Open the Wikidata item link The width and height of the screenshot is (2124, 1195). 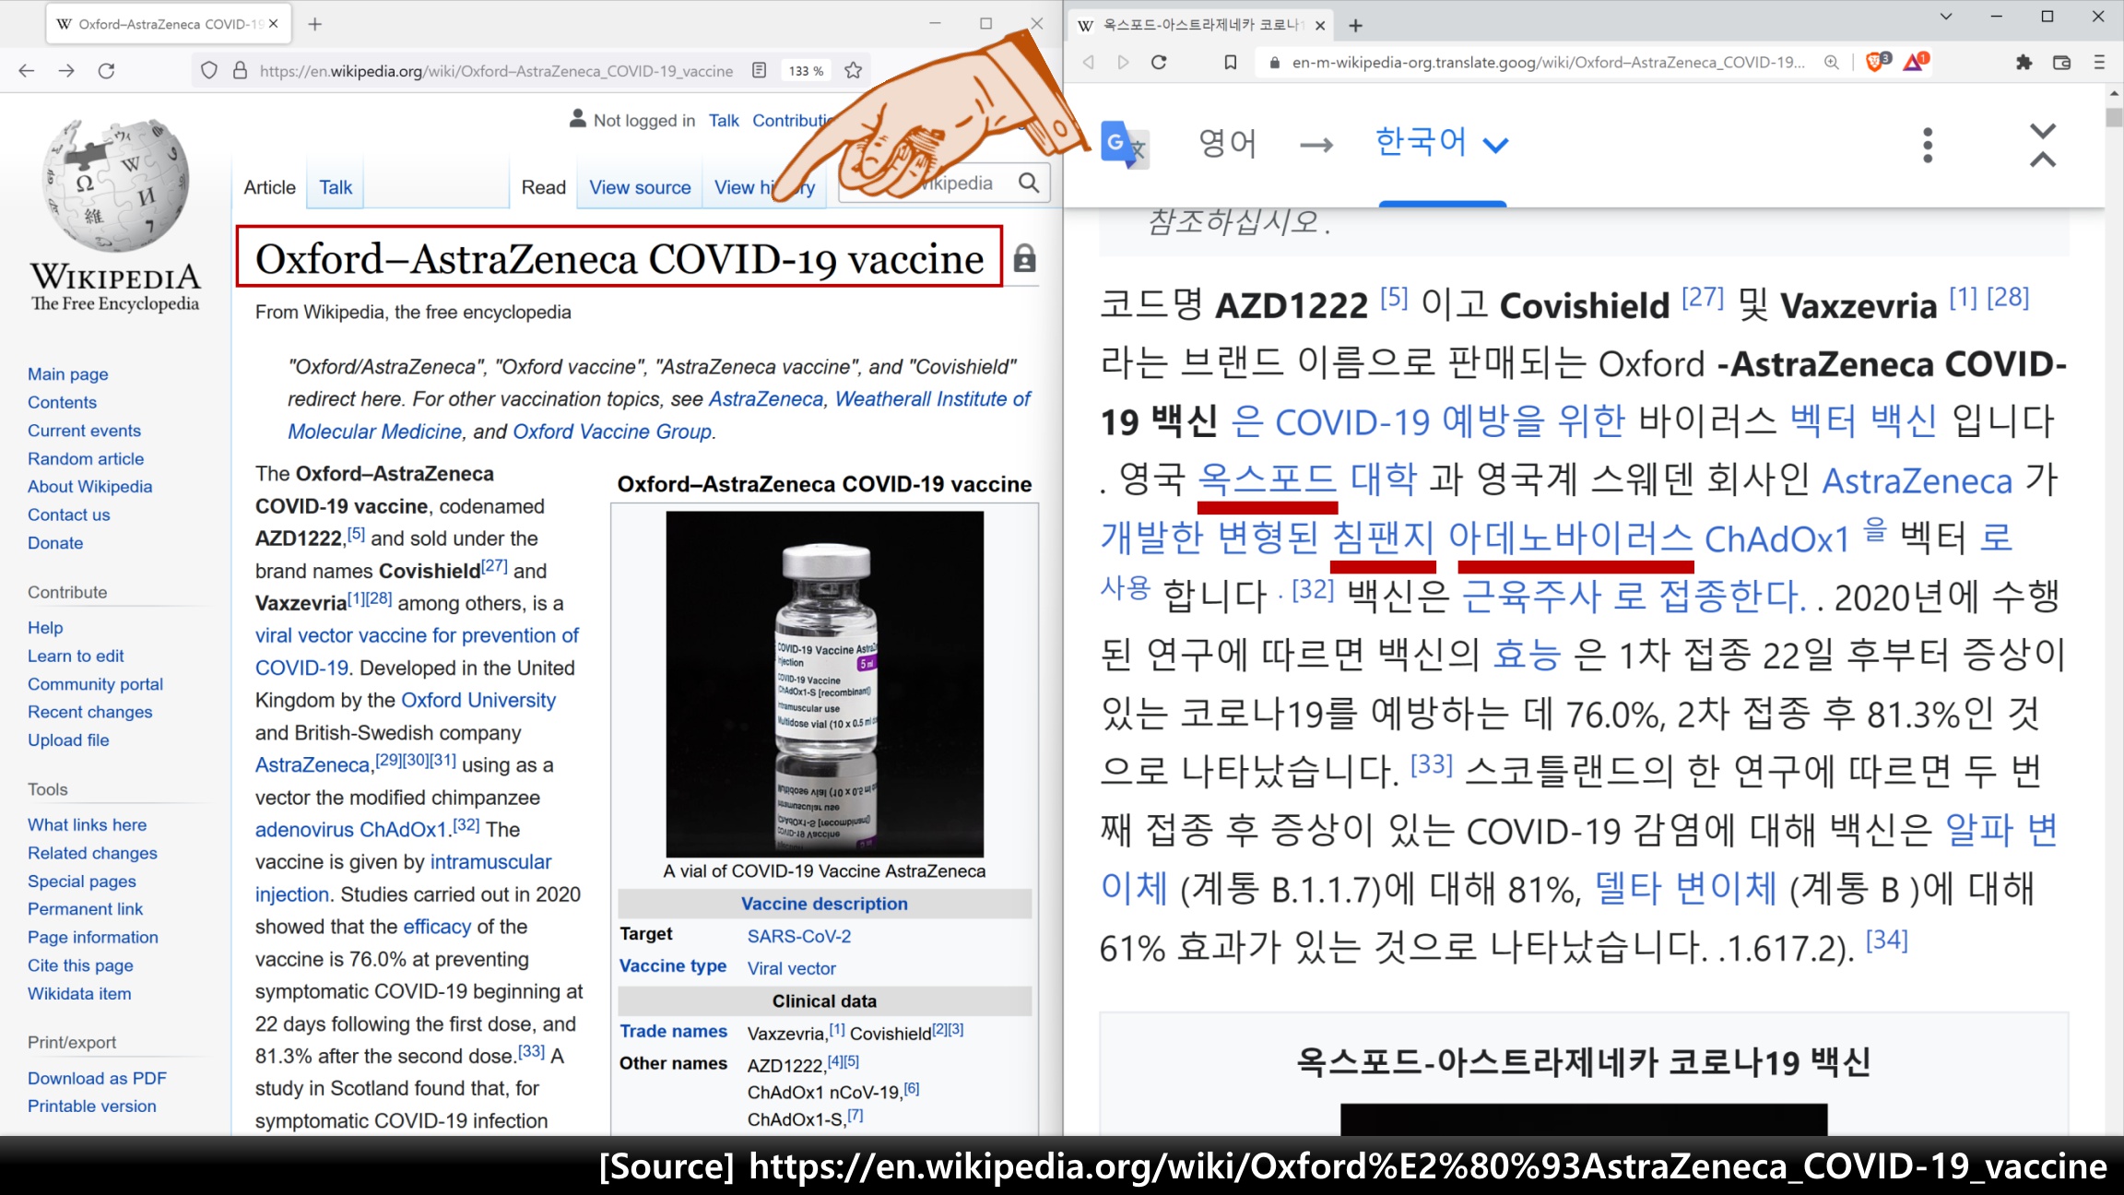[79, 993]
